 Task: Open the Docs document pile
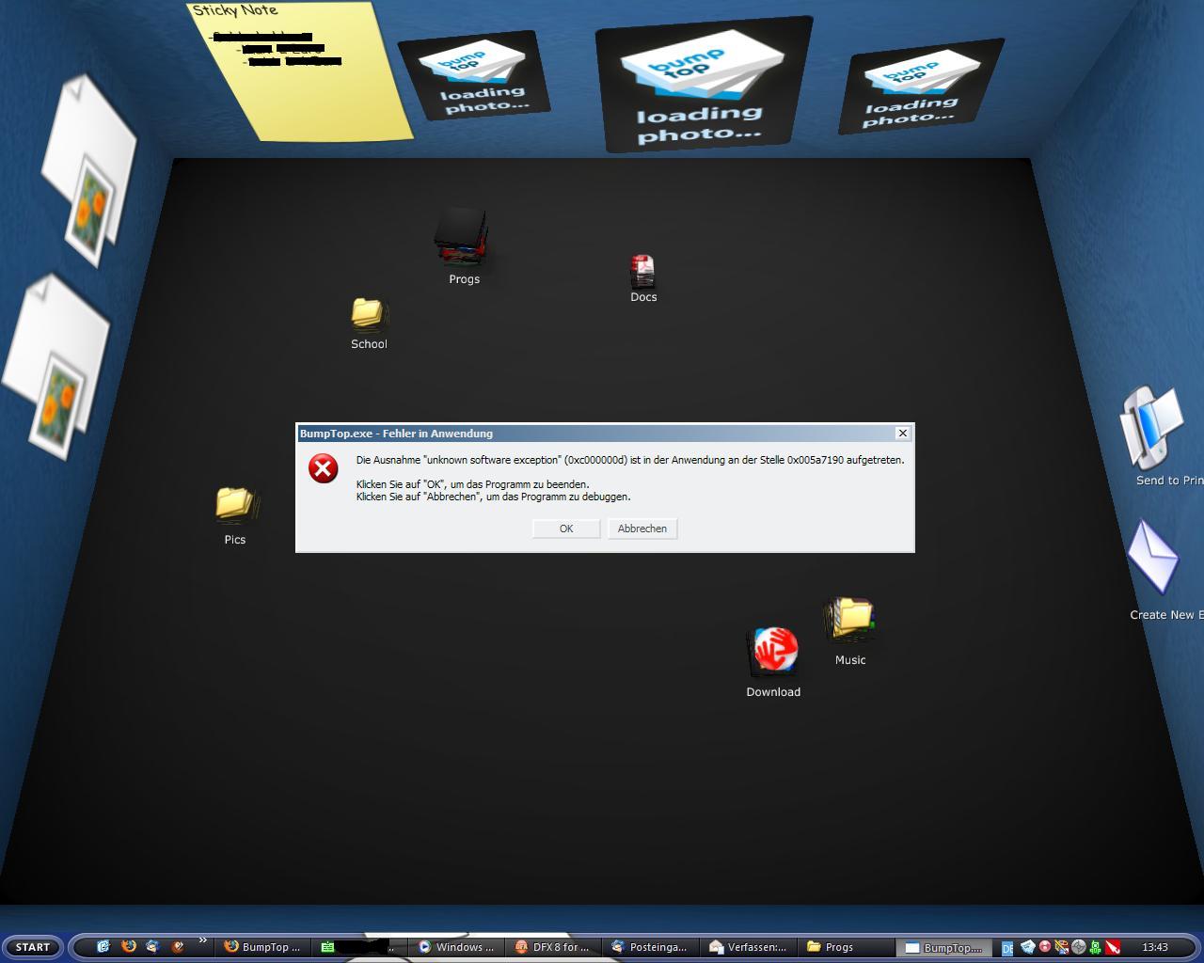[x=642, y=270]
